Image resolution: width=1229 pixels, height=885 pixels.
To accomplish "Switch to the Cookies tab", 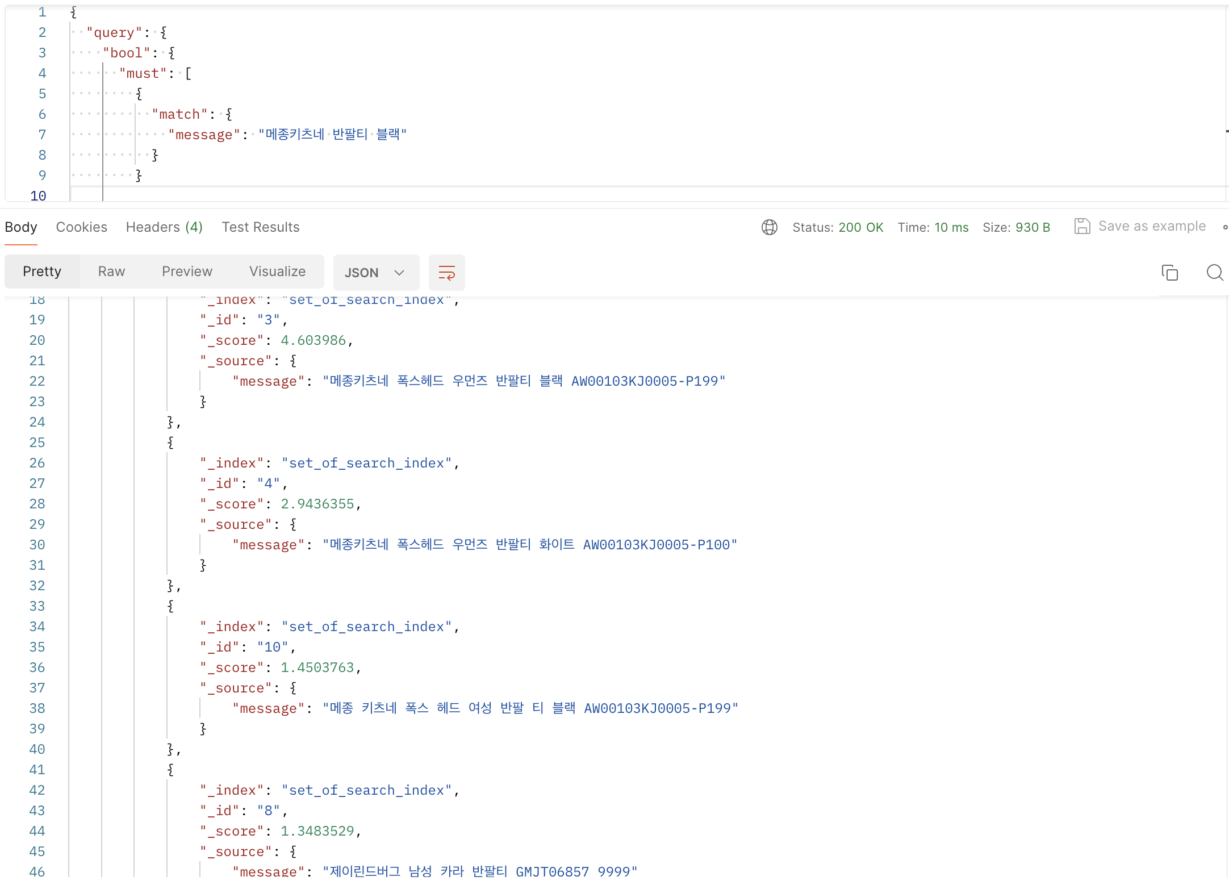I will click(81, 227).
